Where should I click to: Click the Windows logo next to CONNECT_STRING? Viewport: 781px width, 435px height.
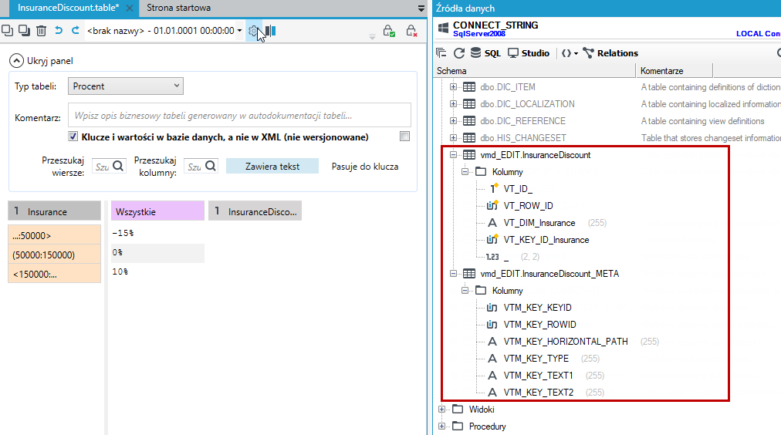443,29
